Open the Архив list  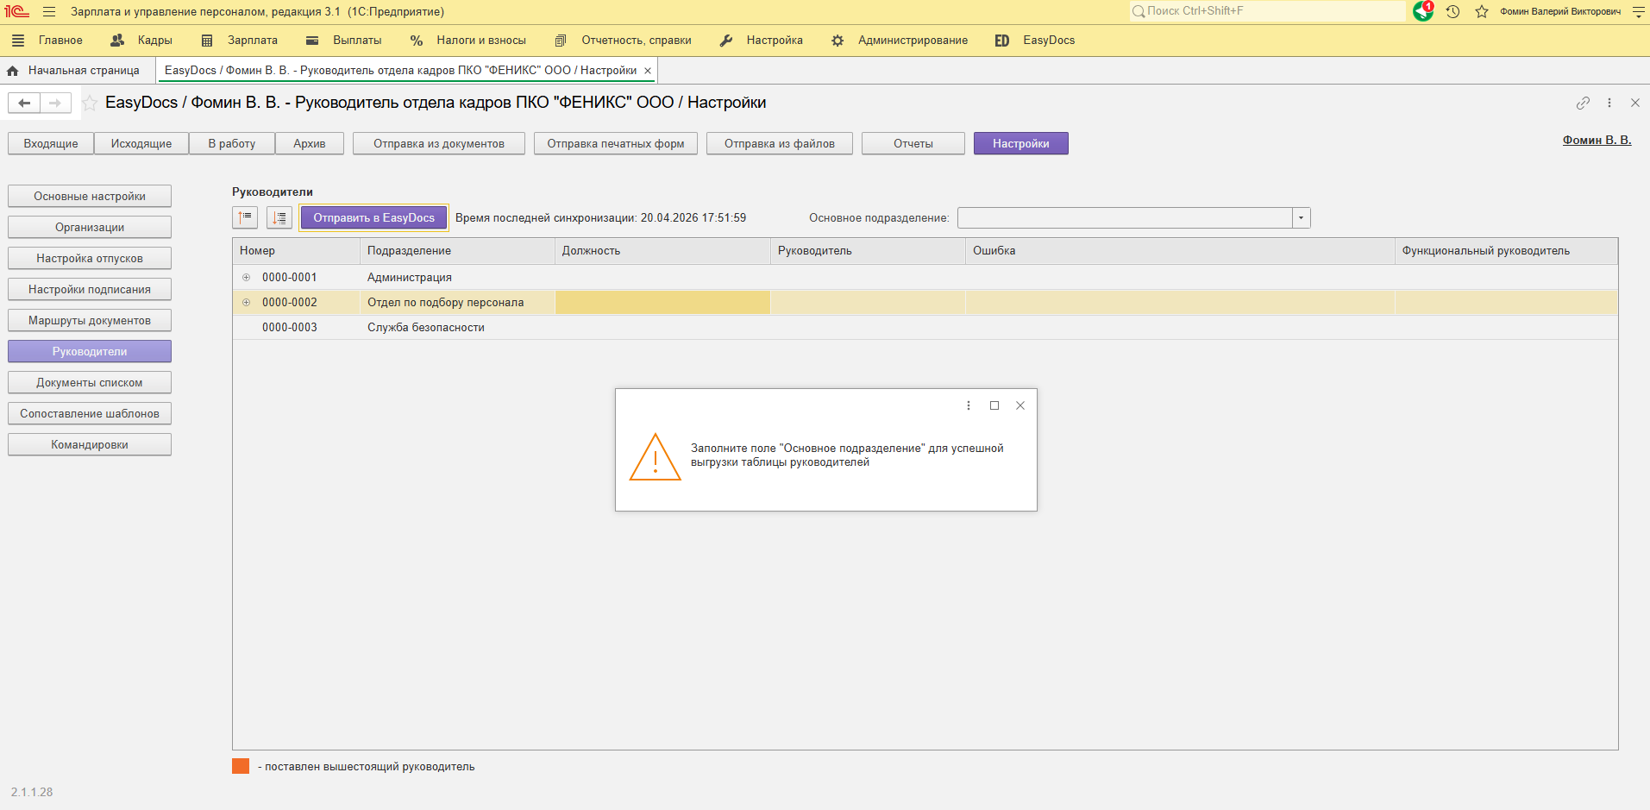click(x=310, y=144)
